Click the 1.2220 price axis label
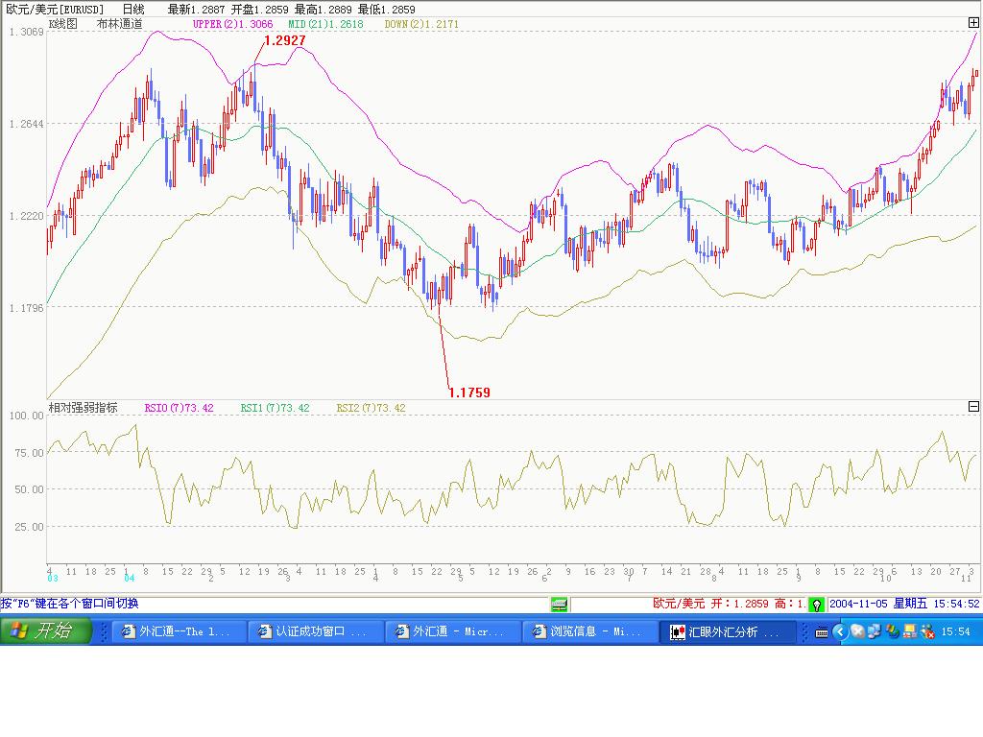The width and height of the screenshot is (983, 737). click(x=27, y=216)
